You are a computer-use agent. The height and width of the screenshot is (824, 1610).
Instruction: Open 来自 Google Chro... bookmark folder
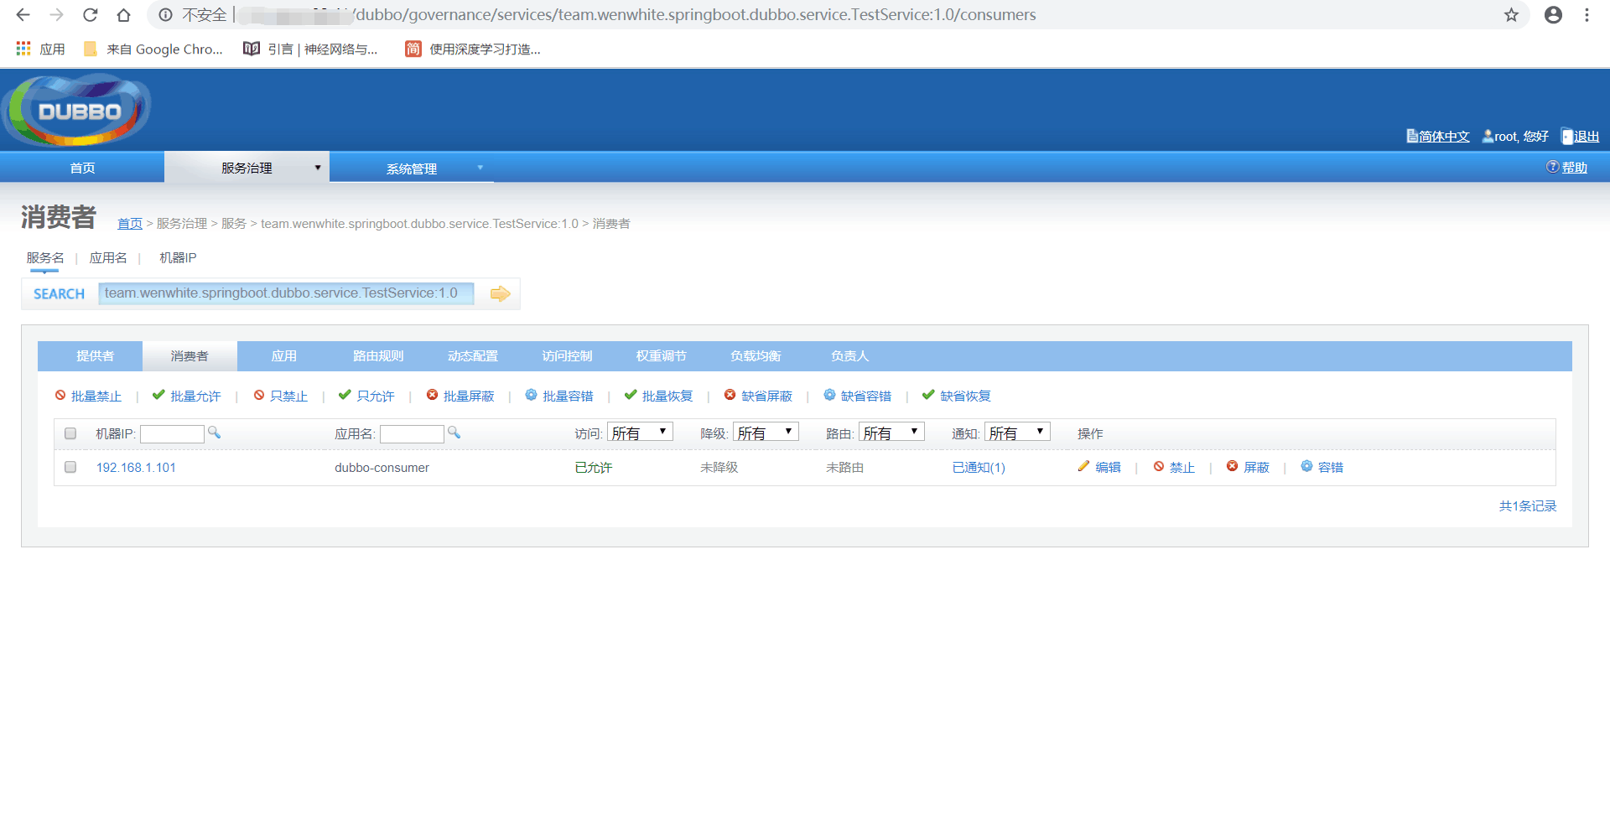click(153, 49)
